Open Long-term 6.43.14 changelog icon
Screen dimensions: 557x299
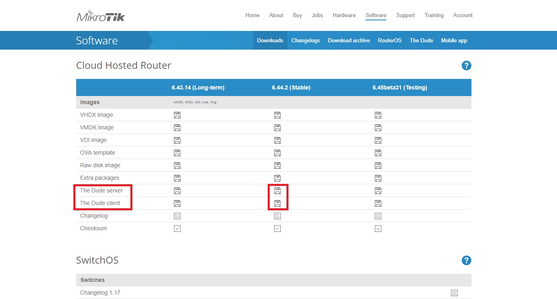[177, 216]
